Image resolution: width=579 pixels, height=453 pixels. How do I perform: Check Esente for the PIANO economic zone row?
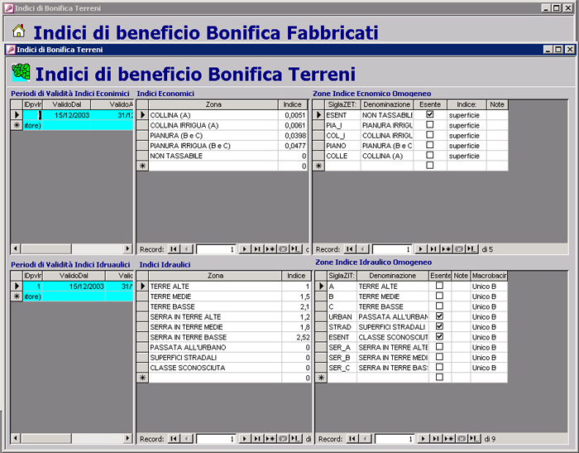click(x=429, y=146)
